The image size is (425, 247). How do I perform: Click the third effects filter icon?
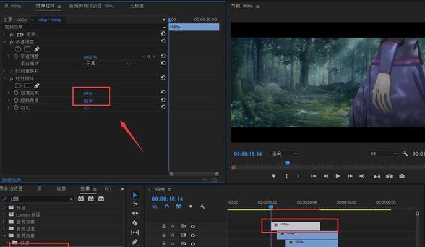(x=101, y=199)
